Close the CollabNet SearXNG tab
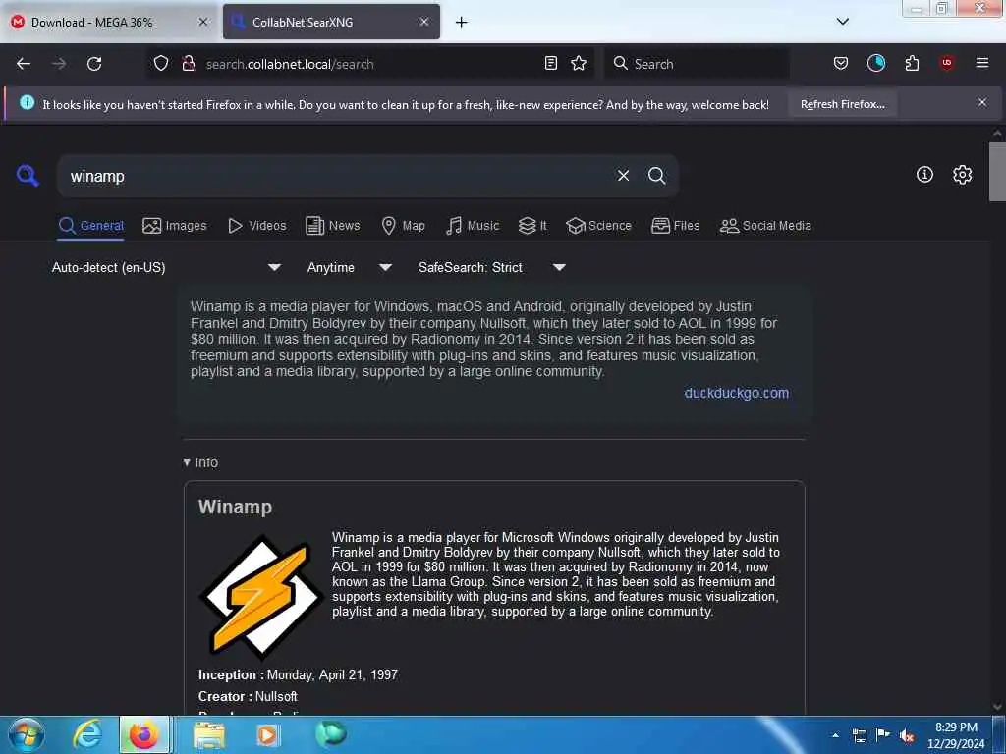The height and width of the screenshot is (754, 1006). tap(424, 22)
